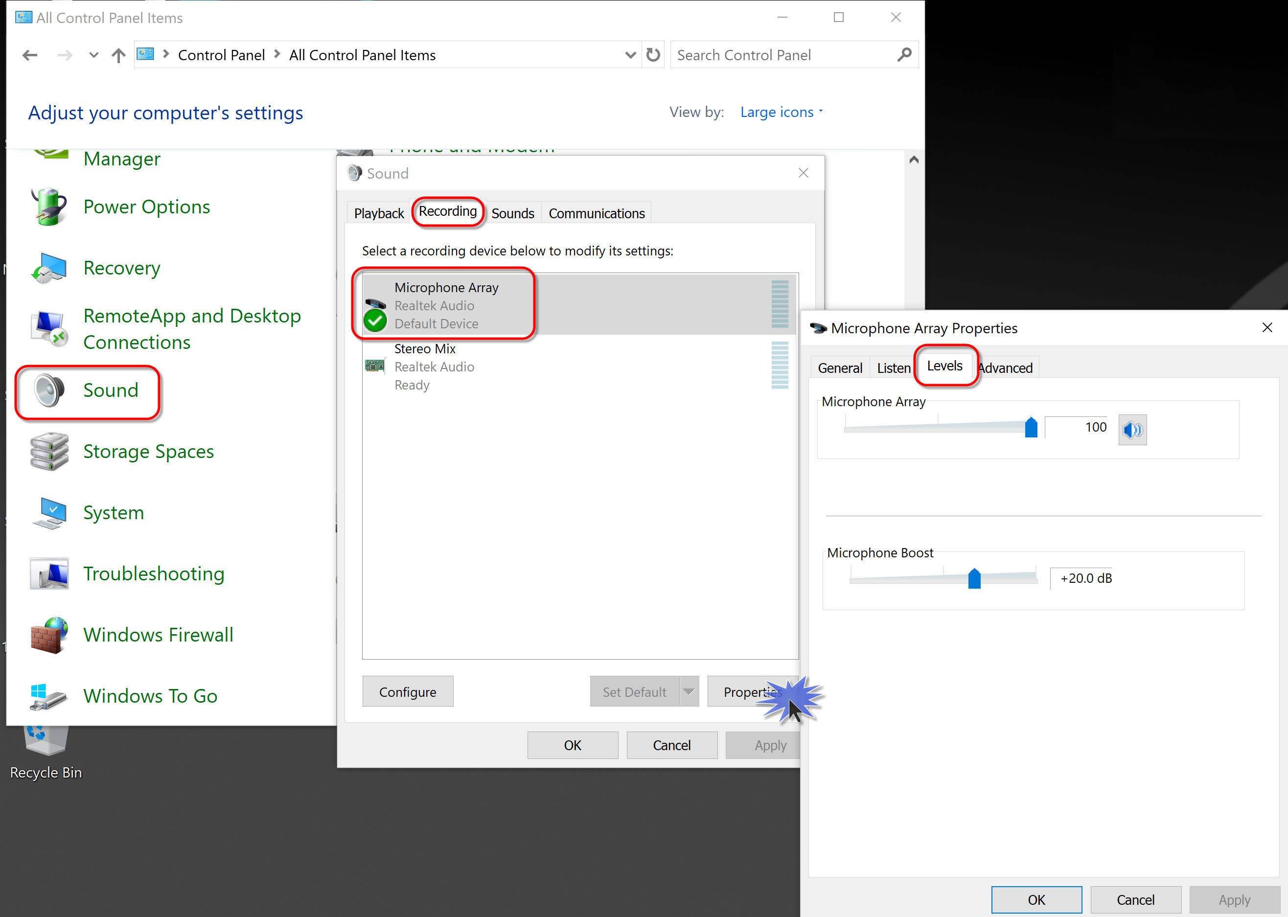This screenshot has width=1288, height=917.
Task: Open the Power Options link
Action: click(147, 206)
